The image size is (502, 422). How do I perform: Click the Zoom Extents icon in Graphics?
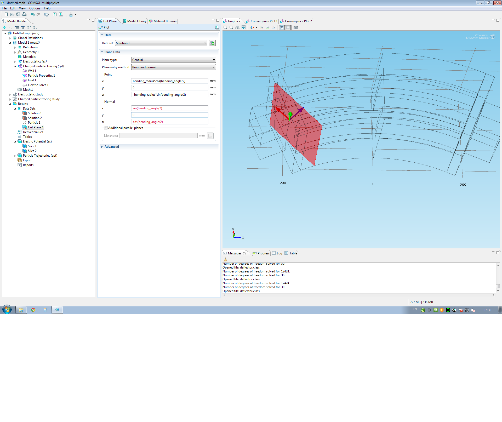click(243, 27)
